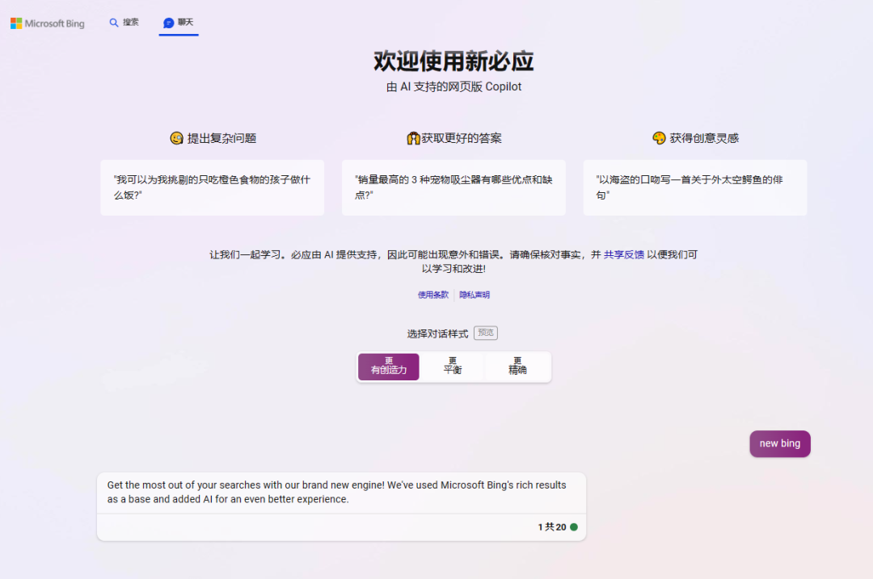873x579 pixels.
Task: Click the 获得创意灵感 palette emoji icon
Action: point(659,138)
